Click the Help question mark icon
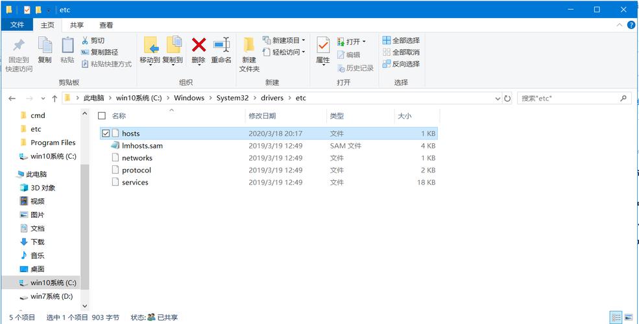The image size is (639, 324). click(631, 25)
